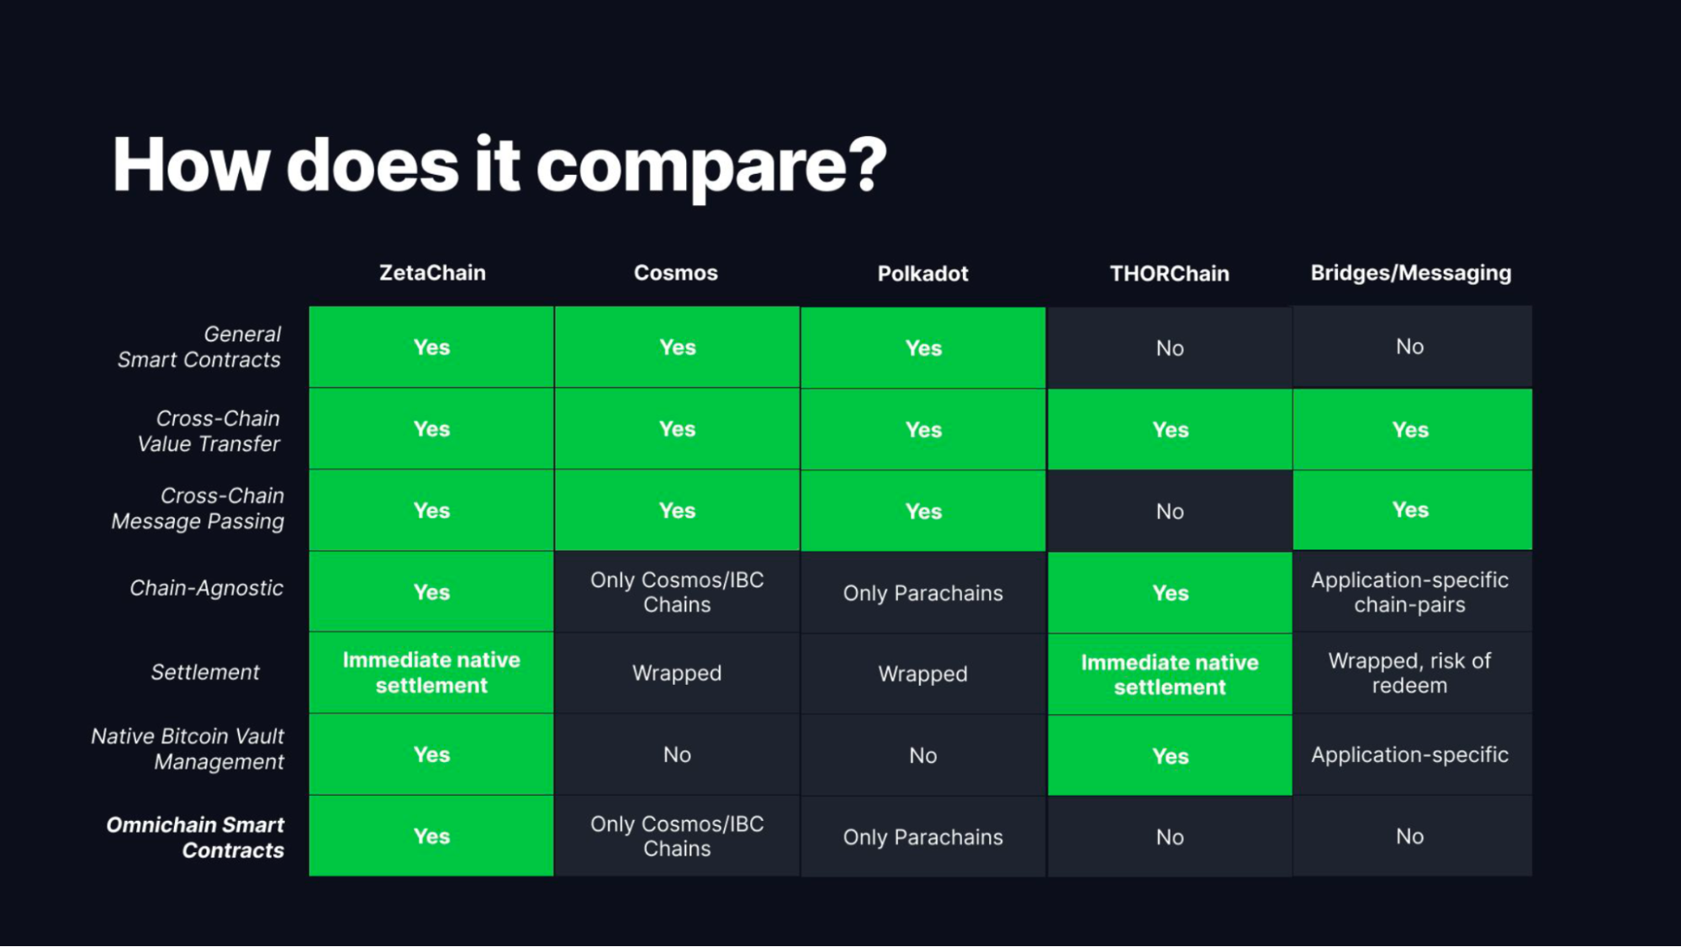Click the ZetaChain column header
This screenshot has width=1681, height=947.
[432, 273]
